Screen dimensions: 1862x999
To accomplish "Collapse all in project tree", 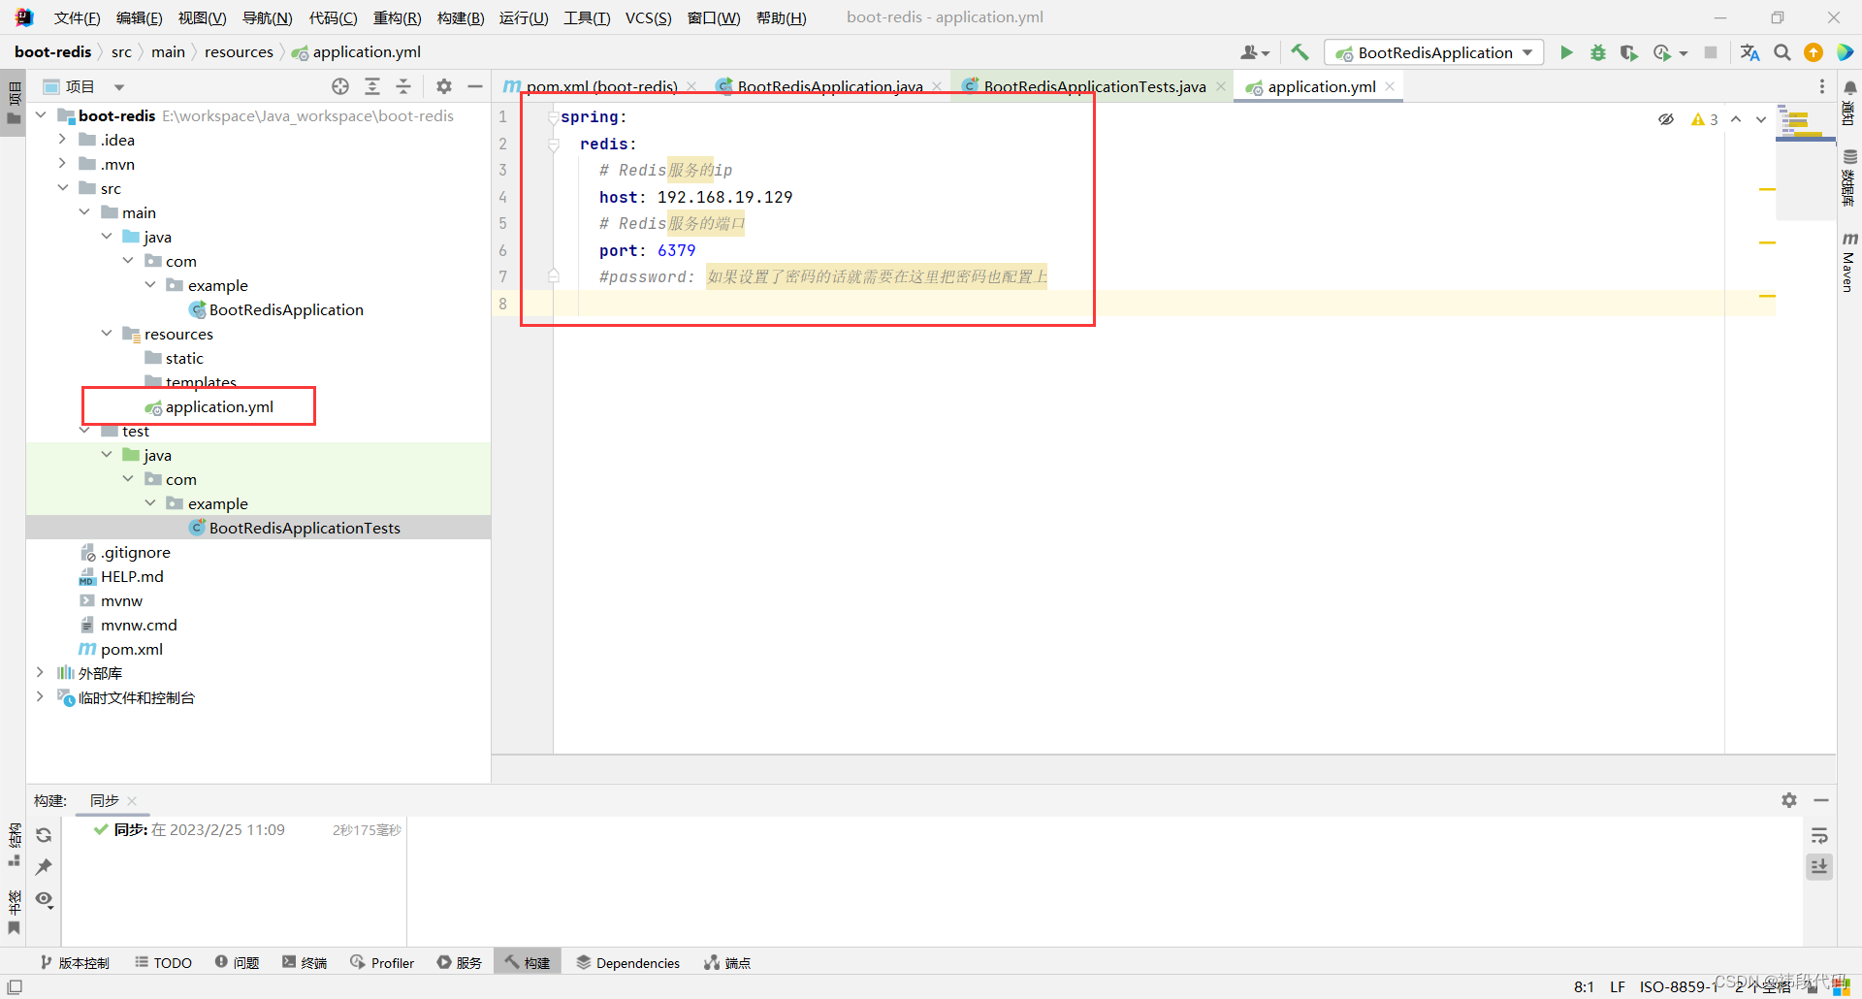I will [x=403, y=86].
